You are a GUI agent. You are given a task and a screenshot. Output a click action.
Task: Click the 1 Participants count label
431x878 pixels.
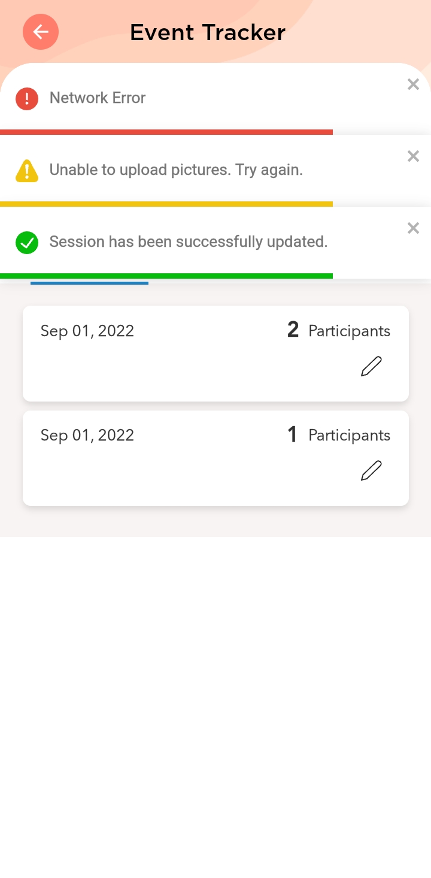coord(339,435)
